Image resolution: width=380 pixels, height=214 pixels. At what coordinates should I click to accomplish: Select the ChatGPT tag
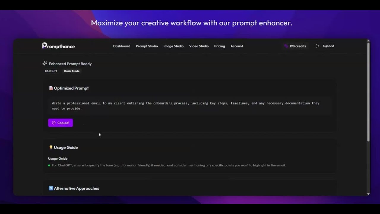pyautogui.click(x=51, y=71)
